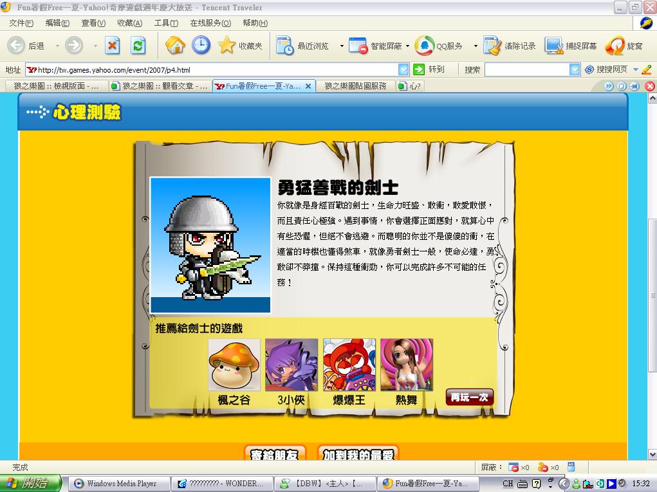Go to the Home page icon
This screenshot has width=657, height=492.
click(175, 45)
